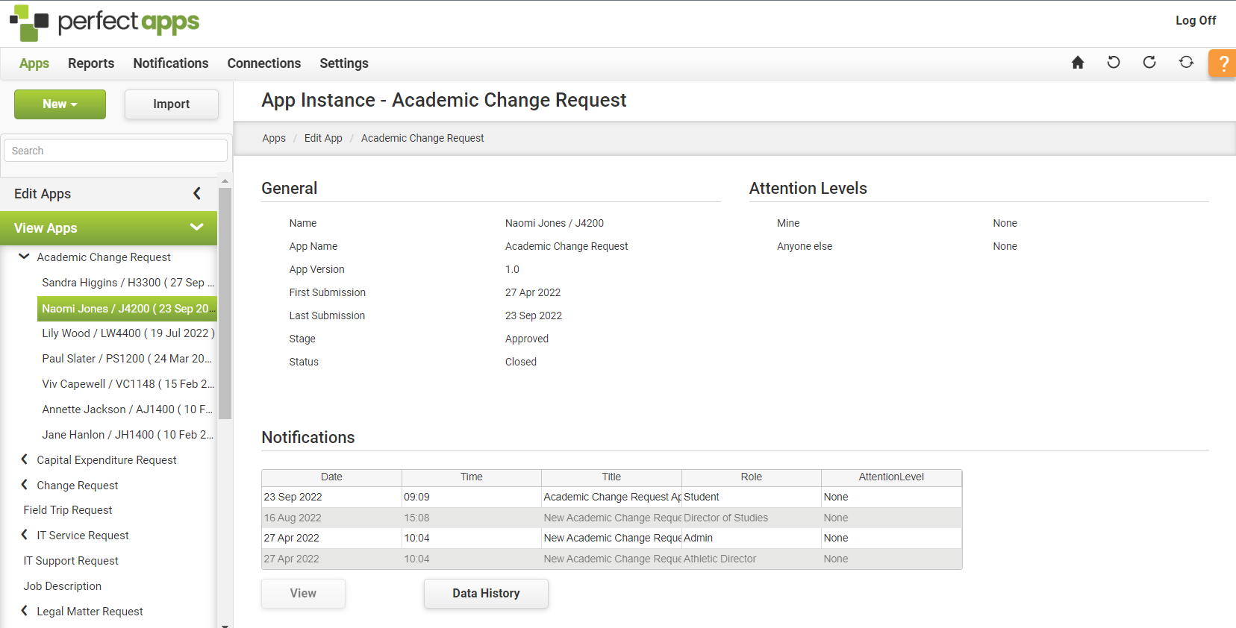Expand Legal Matter Request node
This screenshot has height=628, width=1236.
tap(24, 611)
